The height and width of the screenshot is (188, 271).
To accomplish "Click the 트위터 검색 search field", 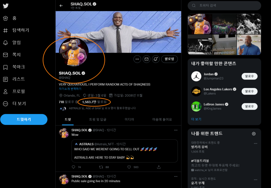I will [x=224, y=5].
